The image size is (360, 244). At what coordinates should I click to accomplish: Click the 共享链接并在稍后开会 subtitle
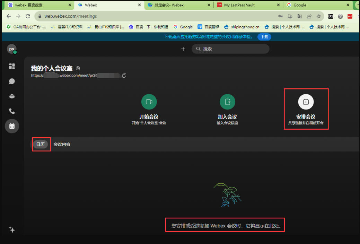(306, 123)
